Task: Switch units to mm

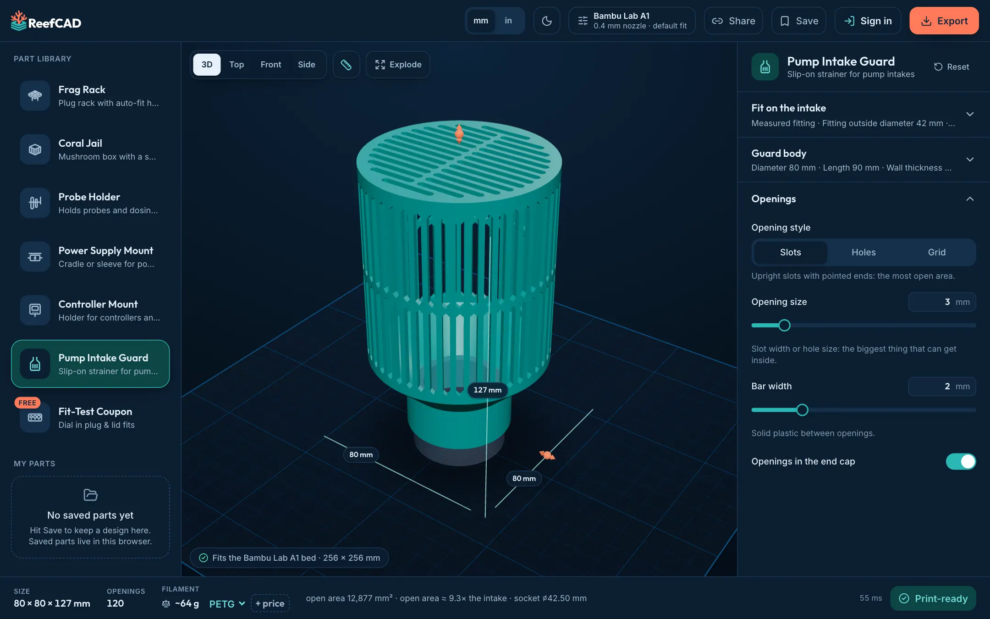Action: [480, 21]
